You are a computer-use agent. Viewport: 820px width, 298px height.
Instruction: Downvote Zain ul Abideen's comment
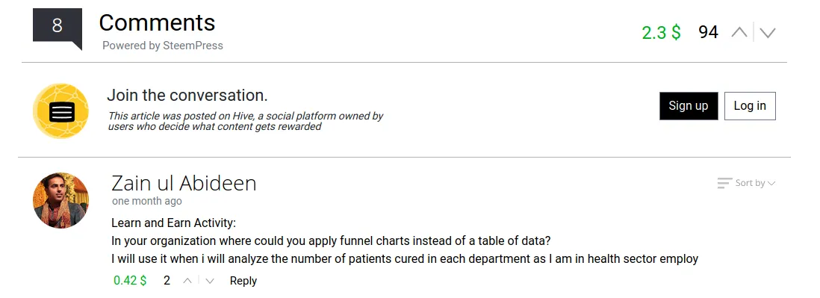pyautogui.click(x=210, y=281)
